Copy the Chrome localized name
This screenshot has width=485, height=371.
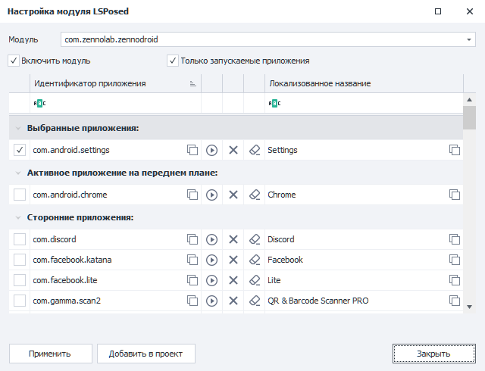455,195
